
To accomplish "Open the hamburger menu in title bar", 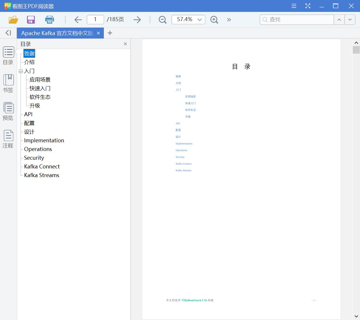I will tap(294, 6).
